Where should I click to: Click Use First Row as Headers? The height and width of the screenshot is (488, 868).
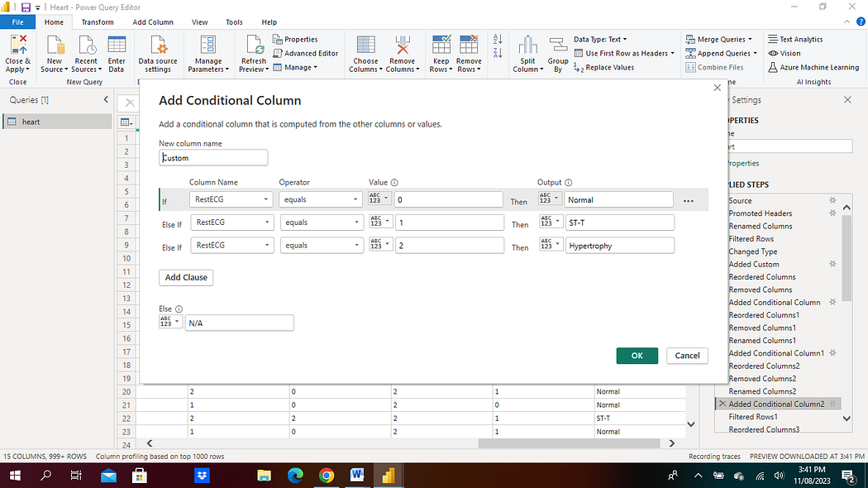coord(624,53)
